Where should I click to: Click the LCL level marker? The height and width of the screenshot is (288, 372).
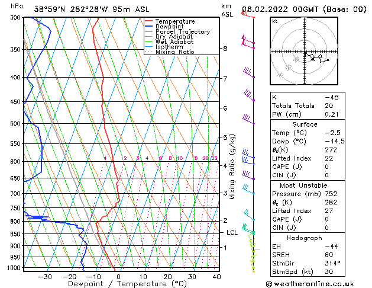point(232,233)
